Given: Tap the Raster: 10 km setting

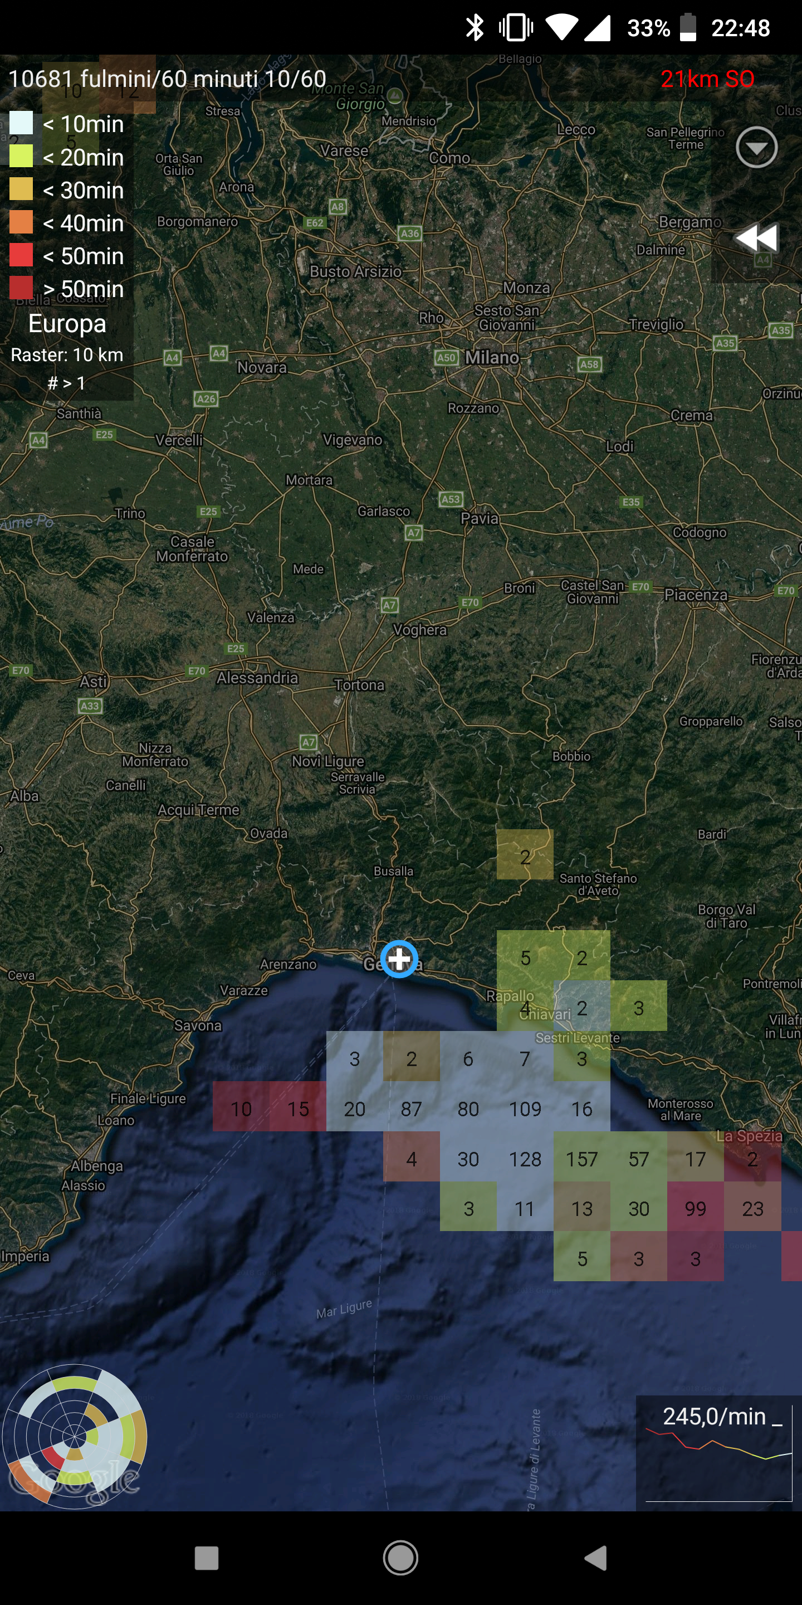Looking at the screenshot, I should (67, 354).
